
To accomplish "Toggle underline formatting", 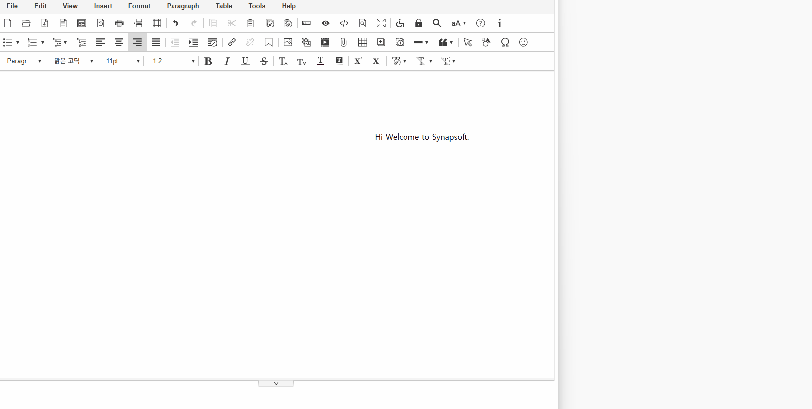I will (x=245, y=61).
